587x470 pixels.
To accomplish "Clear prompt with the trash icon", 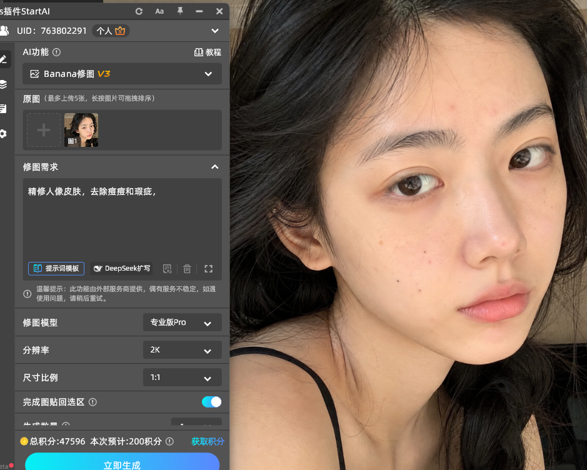I will click(187, 269).
